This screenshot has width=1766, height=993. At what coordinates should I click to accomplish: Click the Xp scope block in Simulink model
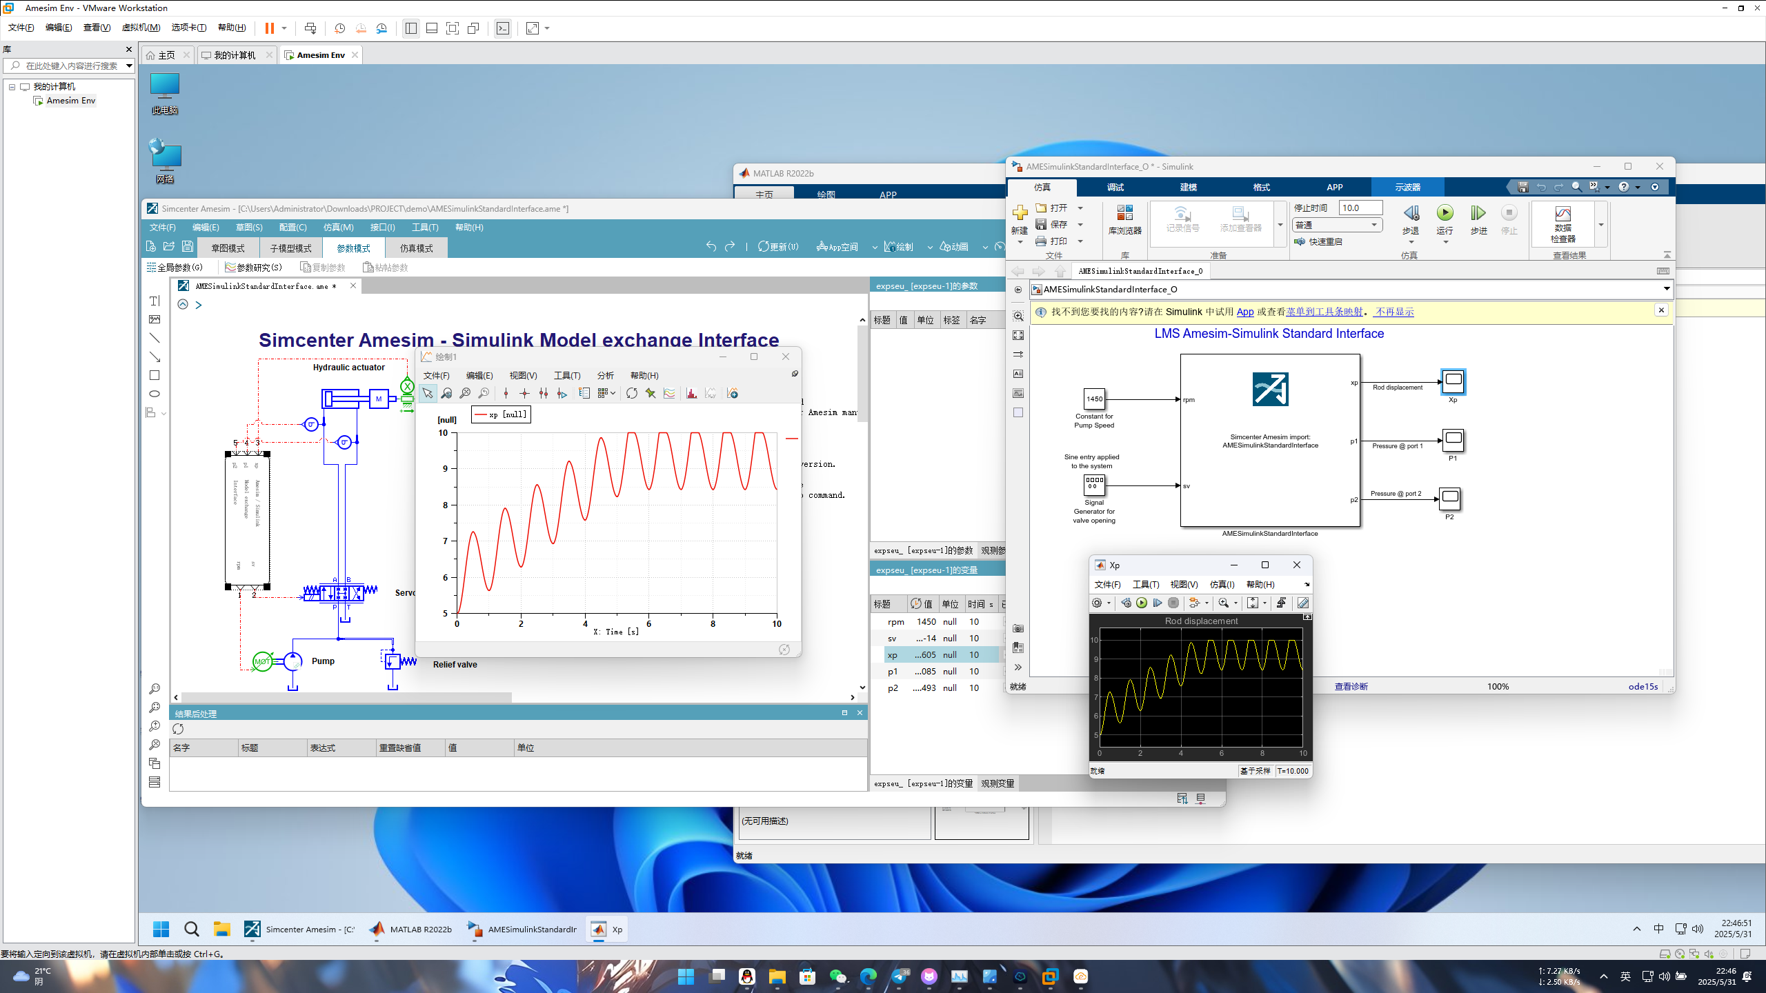tap(1454, 381)
